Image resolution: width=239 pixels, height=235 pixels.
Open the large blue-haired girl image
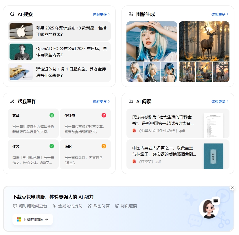click(x=152, y=41)
